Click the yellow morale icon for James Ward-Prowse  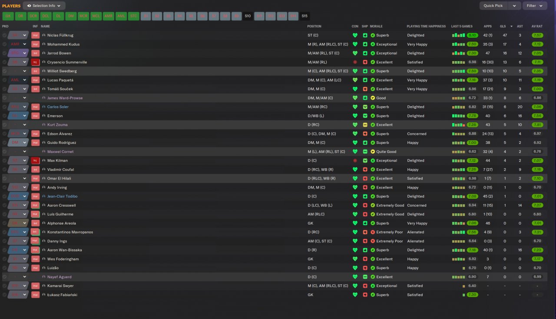pyautogui.click(x=373, y=98)
